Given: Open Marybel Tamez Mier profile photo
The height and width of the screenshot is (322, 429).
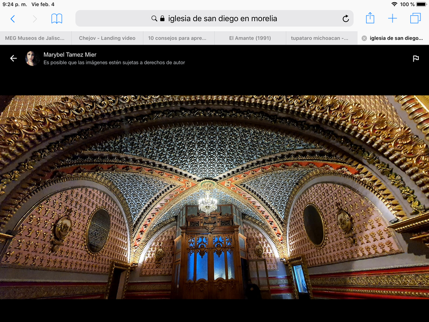Looking at the screenshot, I should pos(32,58).
